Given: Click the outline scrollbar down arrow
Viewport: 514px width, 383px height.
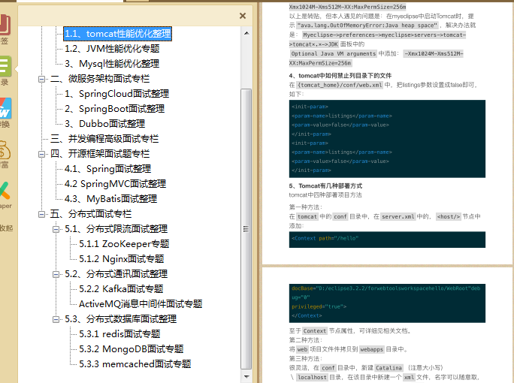Looking at the screenshot, I should coord(246,377).
